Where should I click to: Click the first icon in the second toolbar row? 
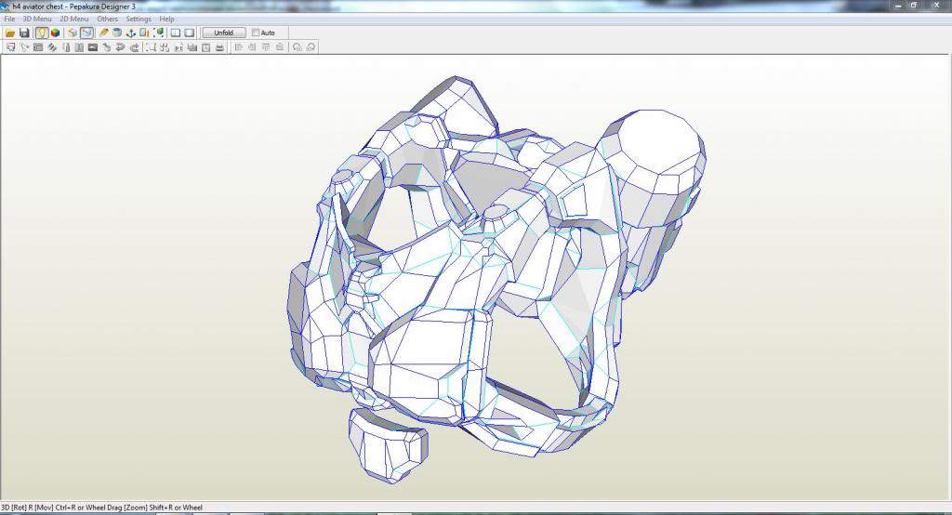pyautogui.click(x=10, y=47)
